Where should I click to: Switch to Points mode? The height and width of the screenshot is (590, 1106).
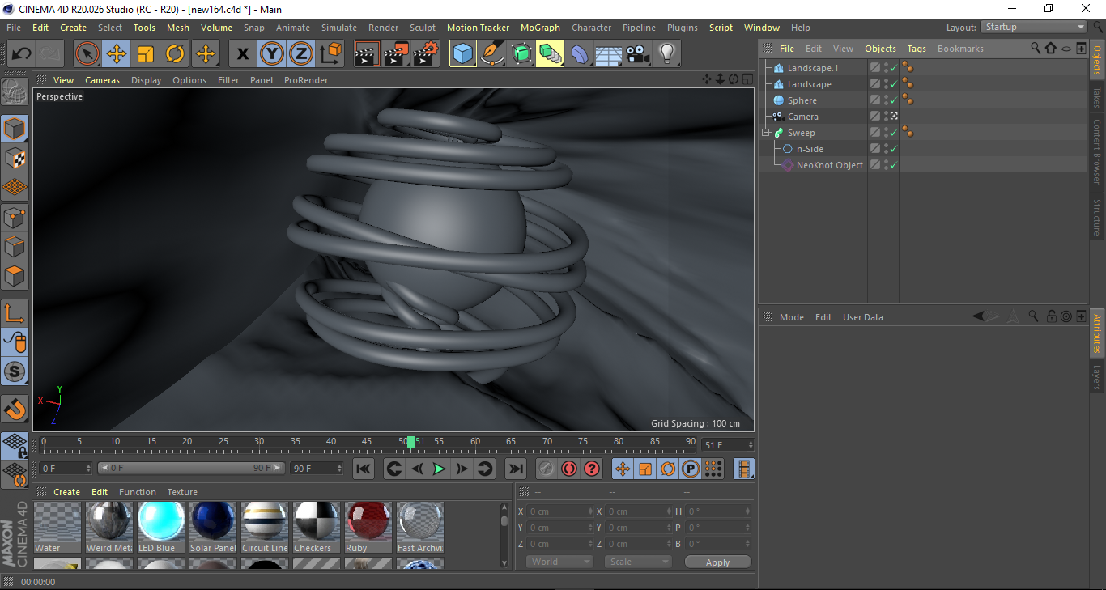[x=15, y=218]
